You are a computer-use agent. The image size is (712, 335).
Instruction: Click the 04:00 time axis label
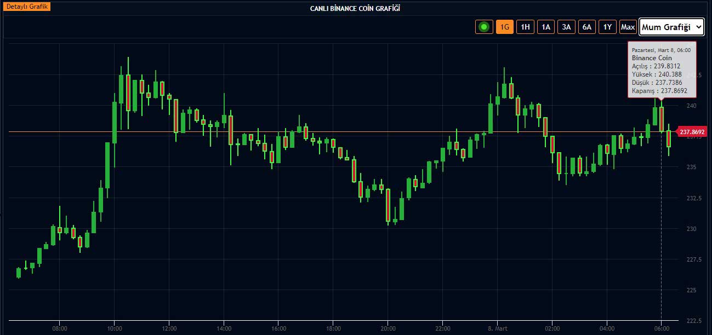[607, 328]
